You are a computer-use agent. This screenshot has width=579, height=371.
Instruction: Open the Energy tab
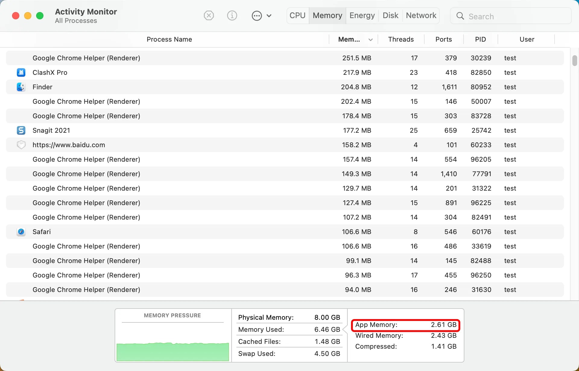point(362,15)
